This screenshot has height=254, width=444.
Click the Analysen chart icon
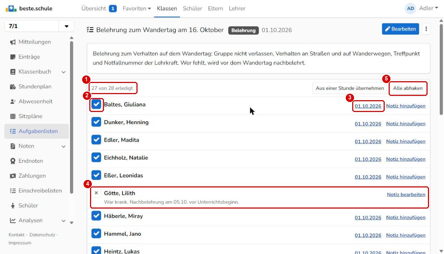pos(13,220)
